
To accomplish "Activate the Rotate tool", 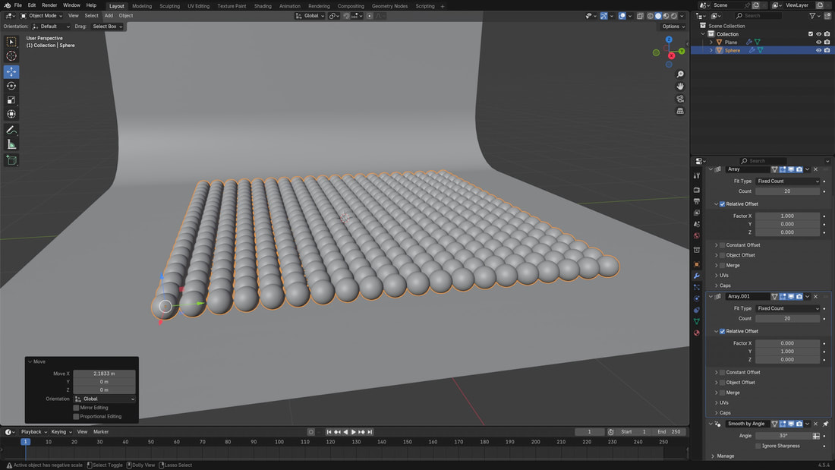I will pos(11,86).
